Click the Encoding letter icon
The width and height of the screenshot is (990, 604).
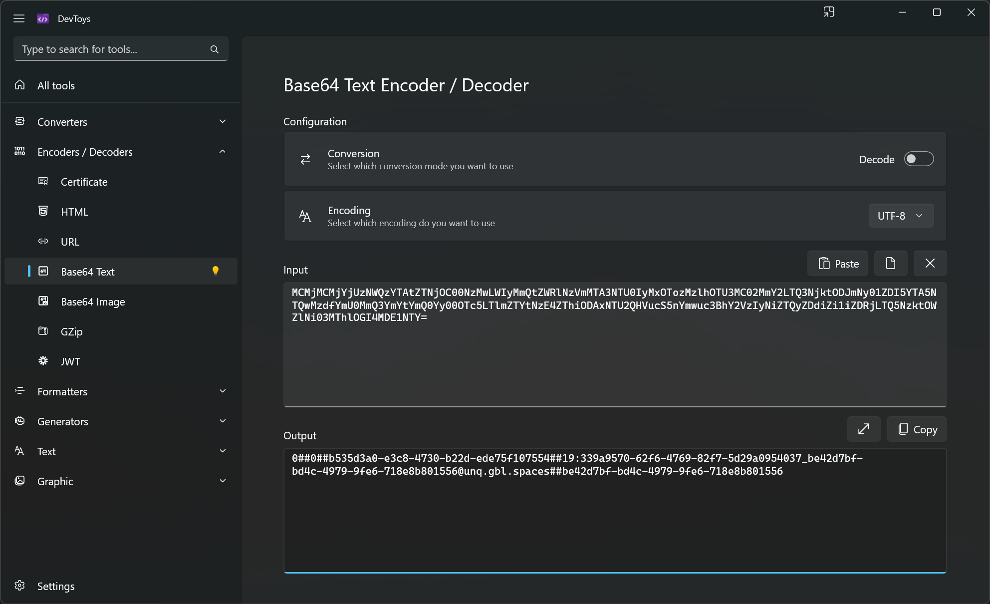tap(305, 216)
